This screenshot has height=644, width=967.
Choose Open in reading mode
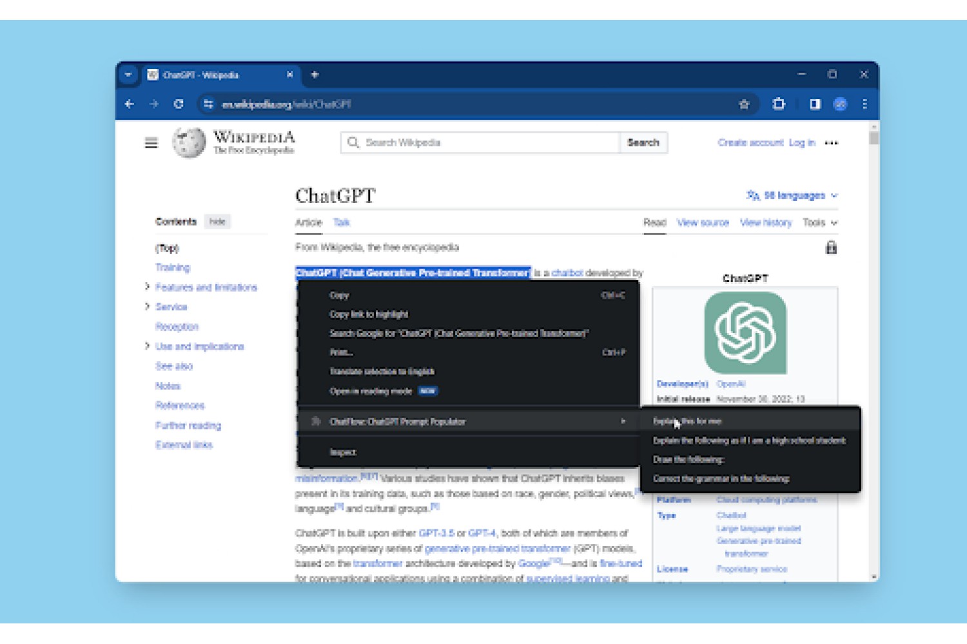(469, 391)
